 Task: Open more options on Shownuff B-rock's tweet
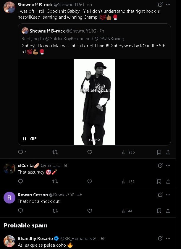(x=168, y=5)
